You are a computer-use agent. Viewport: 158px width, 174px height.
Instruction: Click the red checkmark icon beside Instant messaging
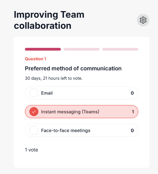pyautogui.click(x=34, y=112)
